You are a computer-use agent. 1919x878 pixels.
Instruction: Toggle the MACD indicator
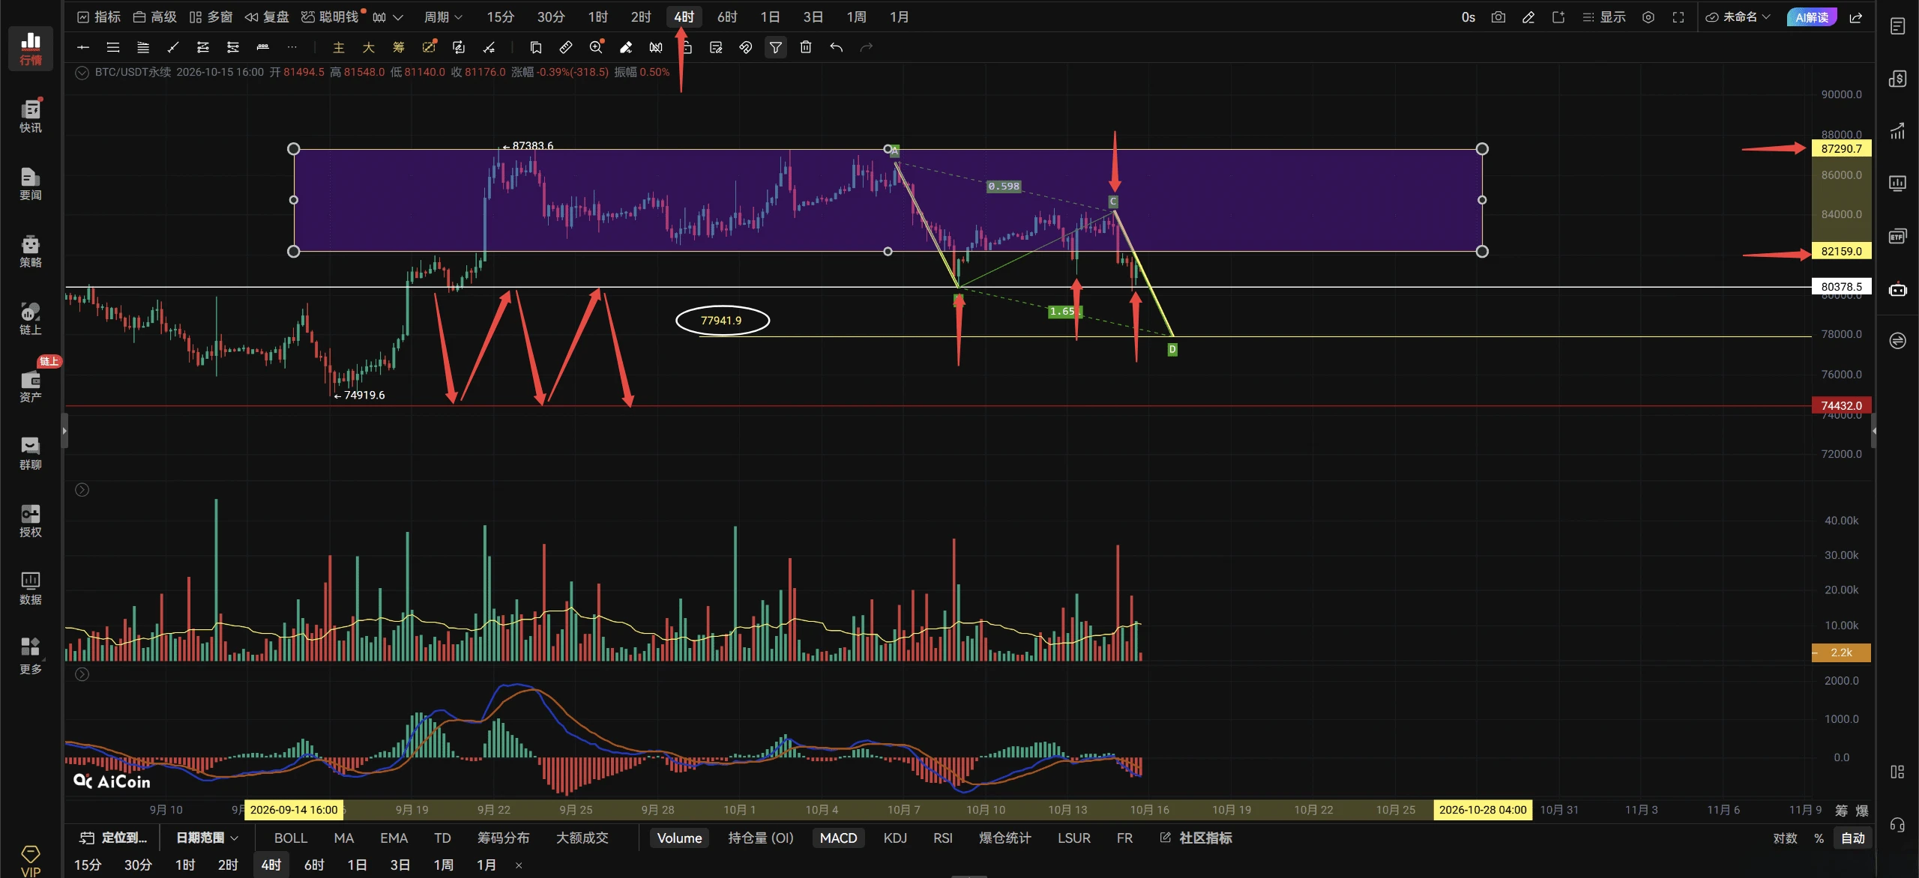click(838, 838)
